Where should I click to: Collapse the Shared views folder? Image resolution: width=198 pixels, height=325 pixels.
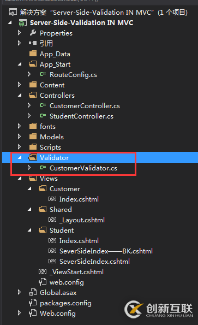coord(29,209)
